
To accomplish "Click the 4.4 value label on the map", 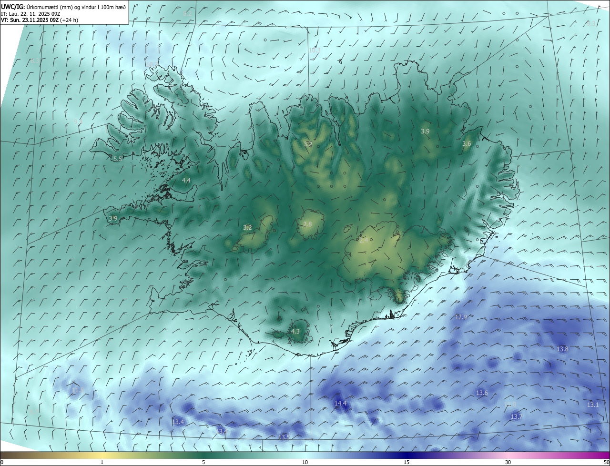I will (x=186, y=180).
